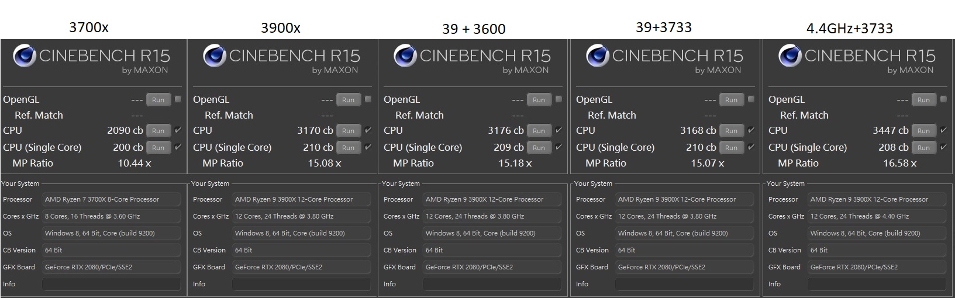Click the MP Ratio value '15.08 x'

click(x=325, y=164)
